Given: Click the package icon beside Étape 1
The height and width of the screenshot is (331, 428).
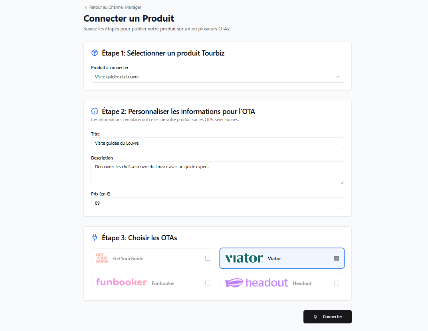Looking at the screenshot, I should click(95, 53).
